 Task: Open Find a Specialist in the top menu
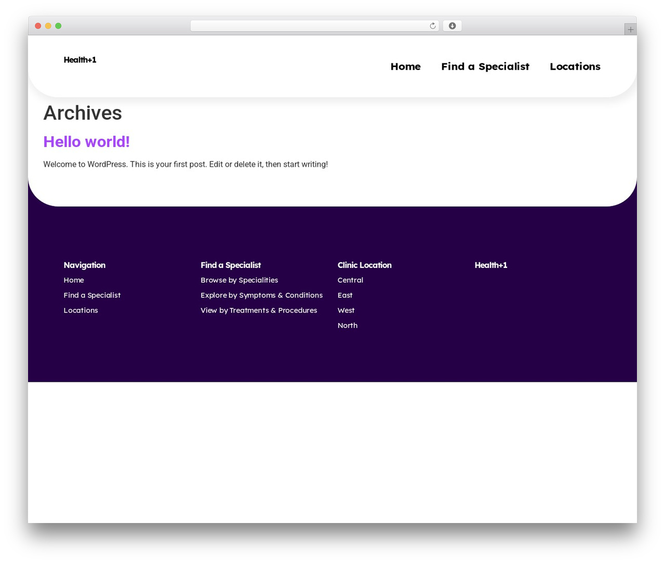click(485, 66)
